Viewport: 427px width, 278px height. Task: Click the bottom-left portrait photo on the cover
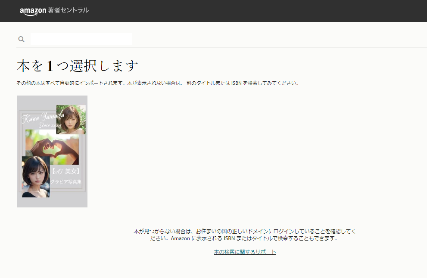pos(35,176)
